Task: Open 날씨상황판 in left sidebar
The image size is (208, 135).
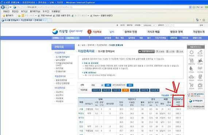Action: click(60, 60)
